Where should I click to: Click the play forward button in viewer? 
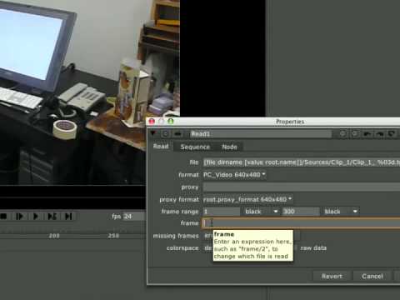click(x=35, y=216)
